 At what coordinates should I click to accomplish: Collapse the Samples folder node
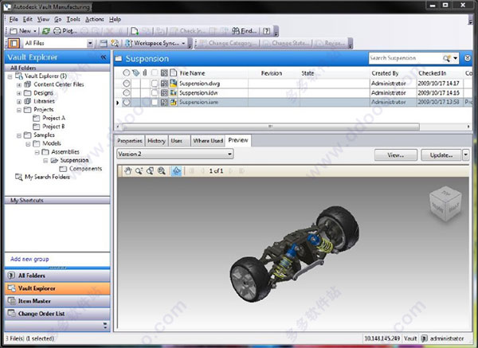(19, 135)
